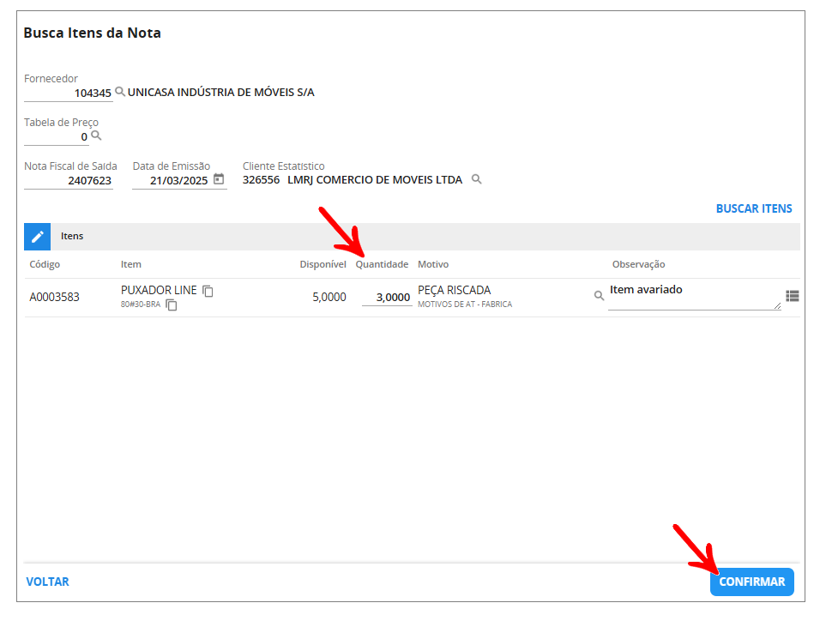Copy the item name PUXADOR LINE
Viewport: 820px width, 621px height.
click(208, 291)
